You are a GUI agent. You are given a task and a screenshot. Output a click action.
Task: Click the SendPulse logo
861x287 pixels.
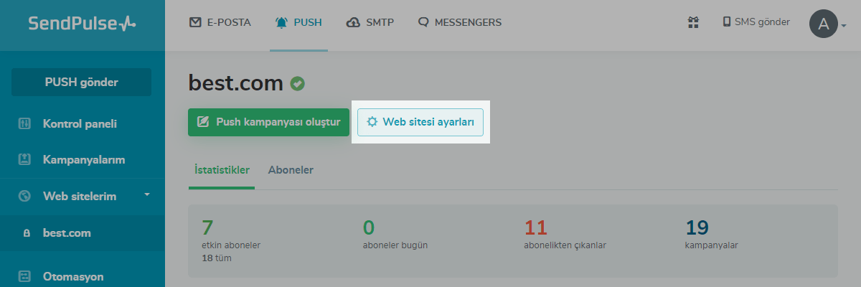click(x=82, y=23)
